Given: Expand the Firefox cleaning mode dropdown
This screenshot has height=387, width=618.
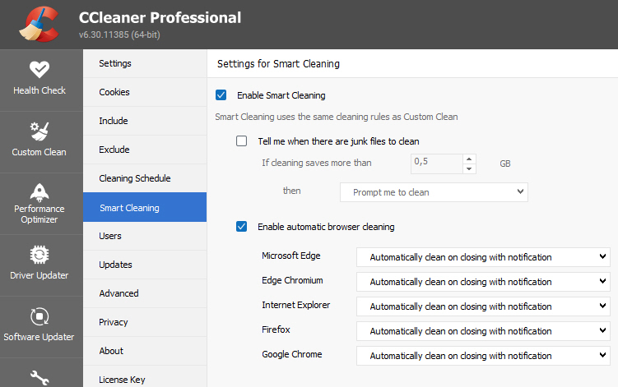Looking at the screenshot, I should pos(483,331).
